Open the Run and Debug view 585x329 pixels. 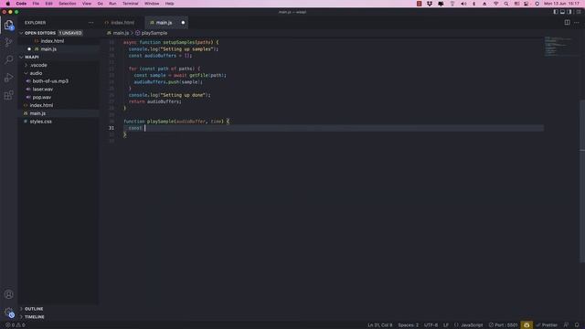8,78
